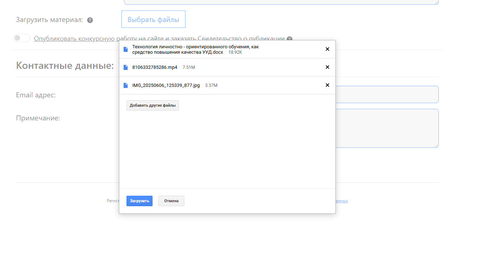Click the partially visible text area at top
The height and width of the screenshot is (279, 497).
tap(281, 2)
